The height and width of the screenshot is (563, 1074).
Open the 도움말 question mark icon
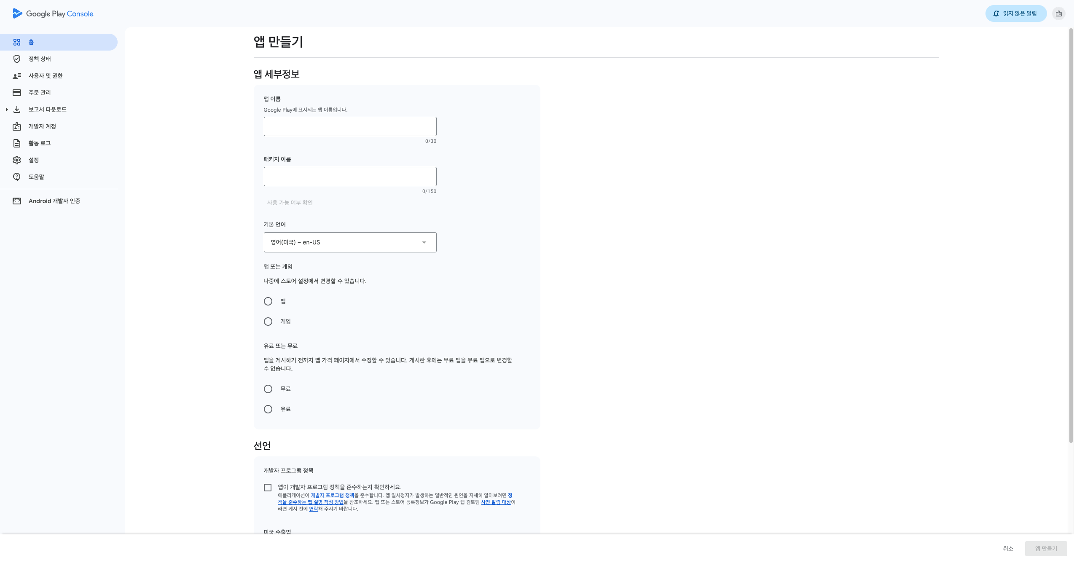click(17, 177)
